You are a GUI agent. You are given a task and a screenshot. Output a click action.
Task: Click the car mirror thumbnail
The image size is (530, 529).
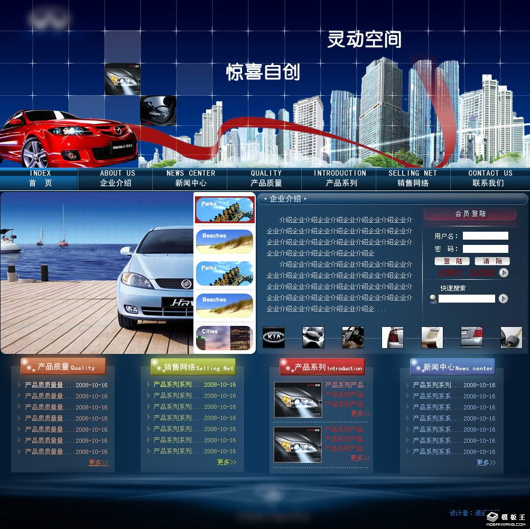tap(313, 338)
